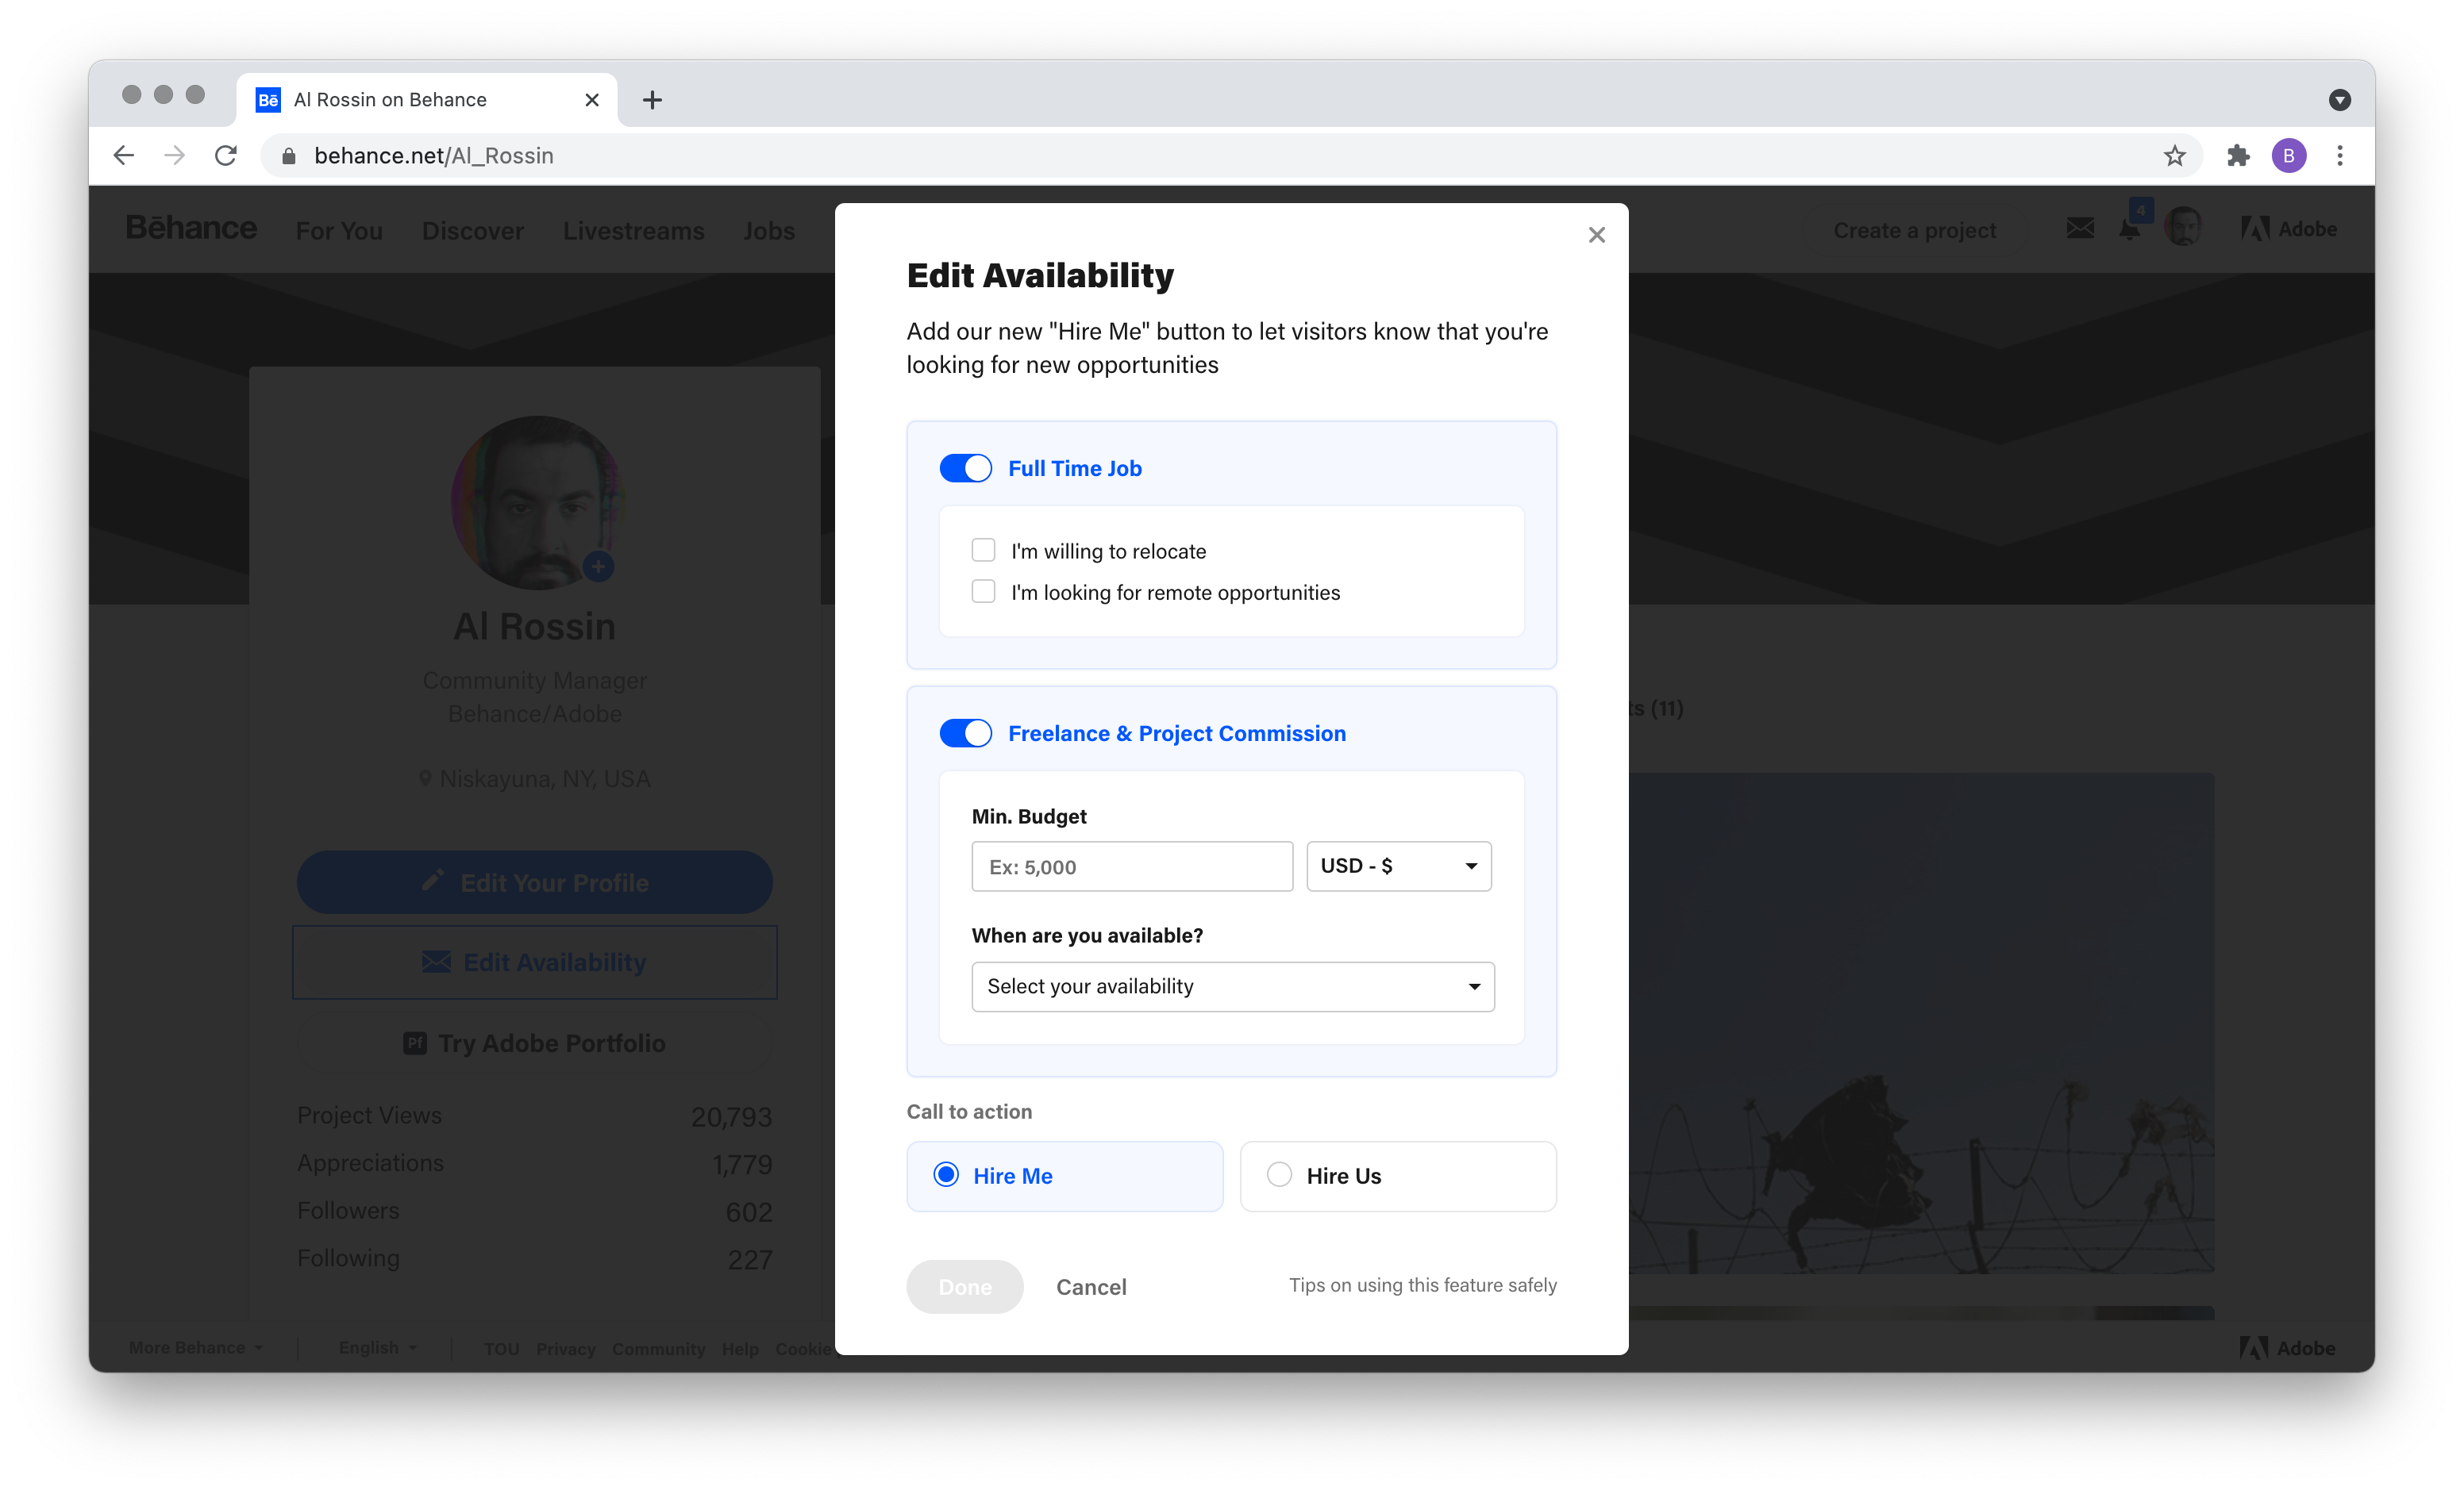Image resolution: width=2464 pixels, height=1490 pixels.
Task: Check I'm willing to relocate
Action: 983,550
